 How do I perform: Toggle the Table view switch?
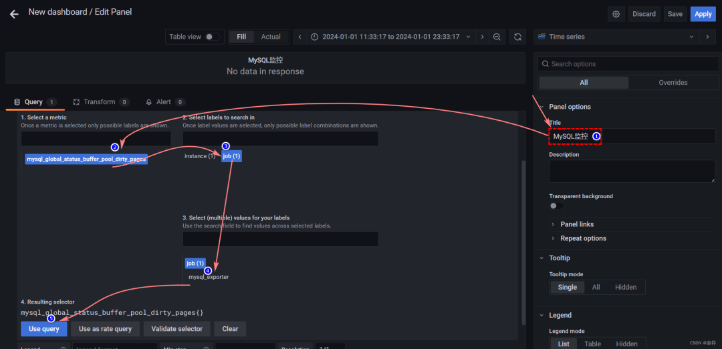pos(213,37)
